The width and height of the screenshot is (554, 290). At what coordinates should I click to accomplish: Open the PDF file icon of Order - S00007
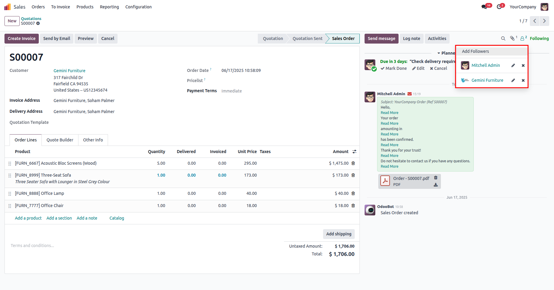385,181
